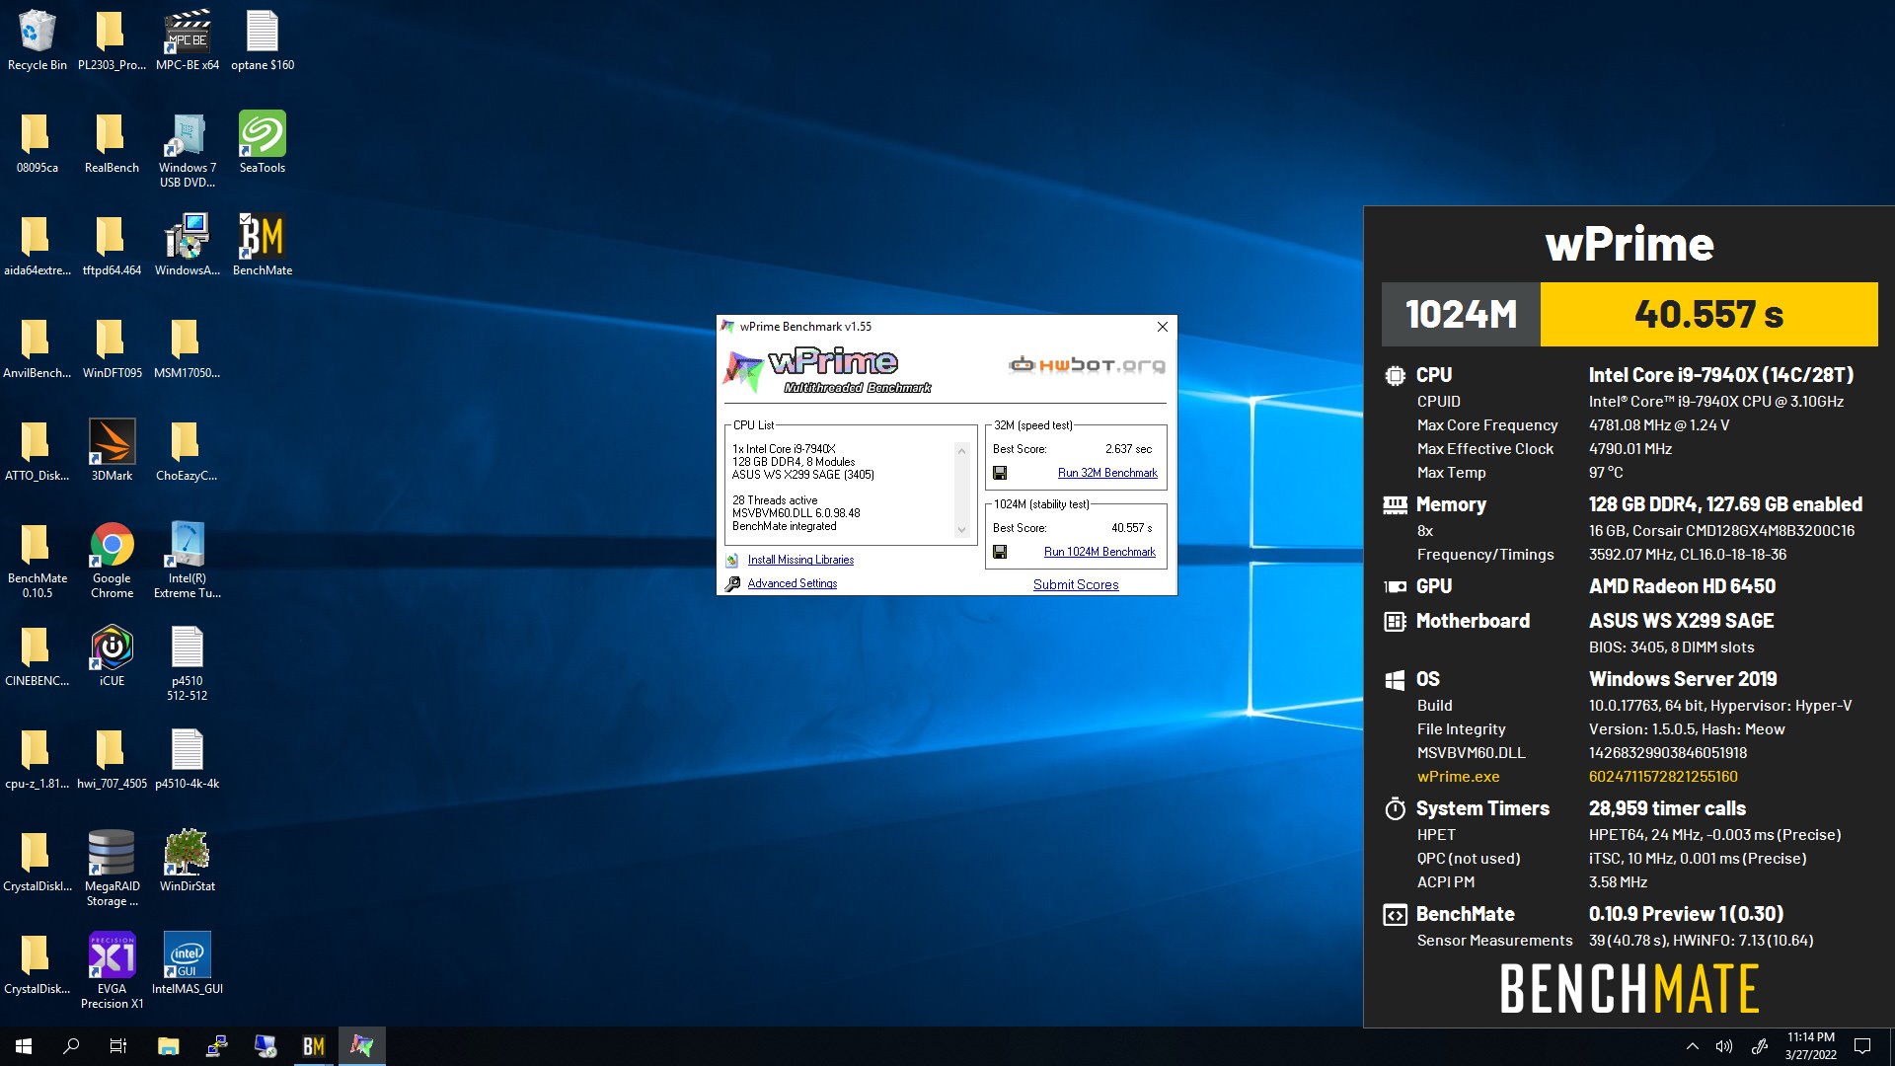Click the save icon for 1024M score

[1000, 552]
